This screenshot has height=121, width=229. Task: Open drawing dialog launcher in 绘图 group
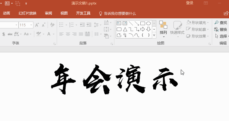(209, 44)
